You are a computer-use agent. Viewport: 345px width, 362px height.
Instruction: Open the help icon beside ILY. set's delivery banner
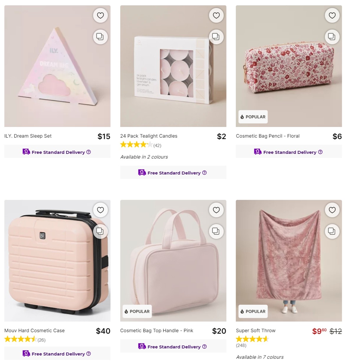point(88,152)
